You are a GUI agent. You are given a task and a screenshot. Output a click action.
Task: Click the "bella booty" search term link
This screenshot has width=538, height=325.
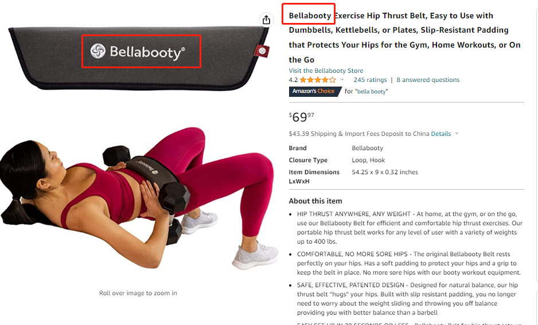pos(372,92)
